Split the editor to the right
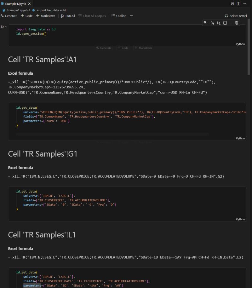Viewport: 252px width, 288px height. (x=238, y=4)
